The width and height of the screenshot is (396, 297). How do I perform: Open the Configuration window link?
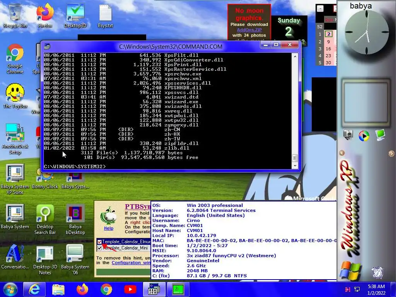(131, 263)
